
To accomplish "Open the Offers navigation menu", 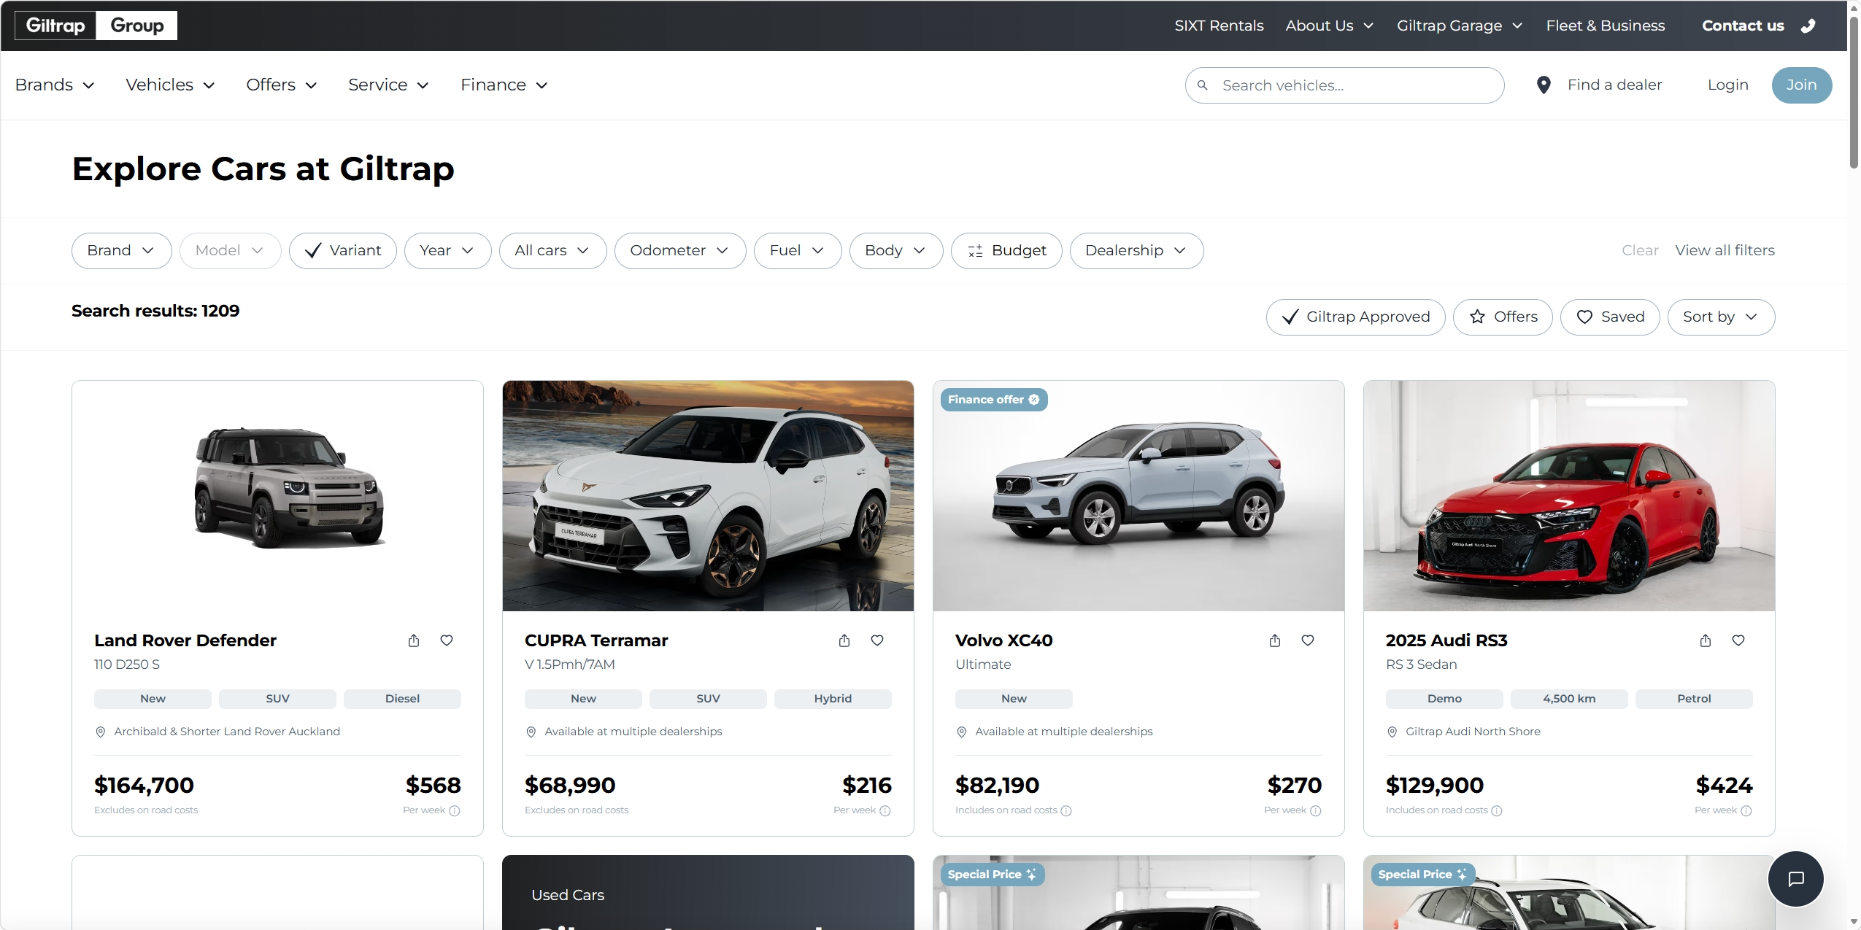I will 282,85.
